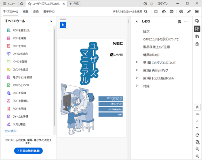This screenshot has width=202, height=160.
Task: Close the しおり bookmarks panel
Action: click(x=137, y=21)
